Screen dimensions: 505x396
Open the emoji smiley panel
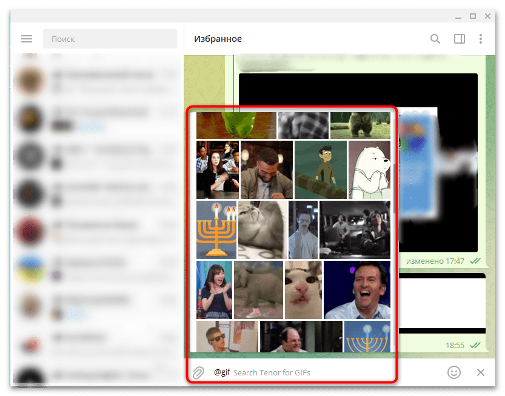[x=454, y=372]
